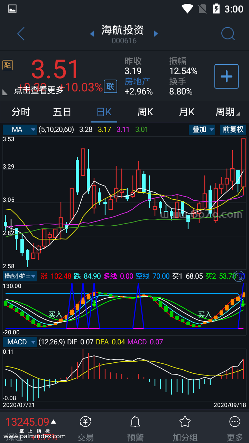Open the MA indicator dropdown
Image resolution: width=249 pixels, height=443 pixels.
click(x=20, y=129)
